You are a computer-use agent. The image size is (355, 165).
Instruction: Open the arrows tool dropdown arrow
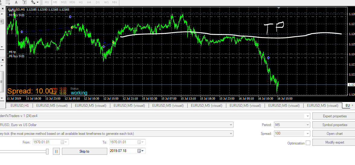37,2
